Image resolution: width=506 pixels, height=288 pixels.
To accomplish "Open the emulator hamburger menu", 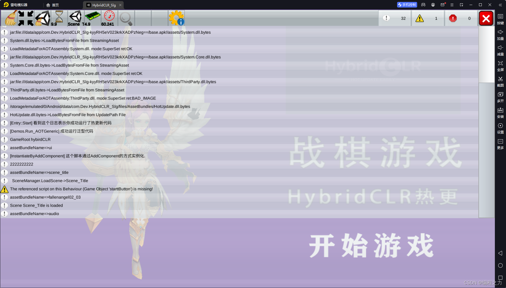I will coord(452,5).
